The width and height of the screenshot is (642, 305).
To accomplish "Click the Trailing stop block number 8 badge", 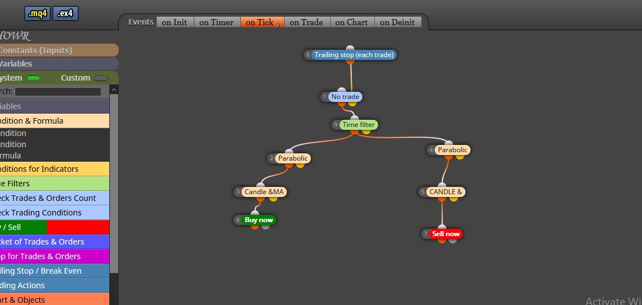I will 308,54.
